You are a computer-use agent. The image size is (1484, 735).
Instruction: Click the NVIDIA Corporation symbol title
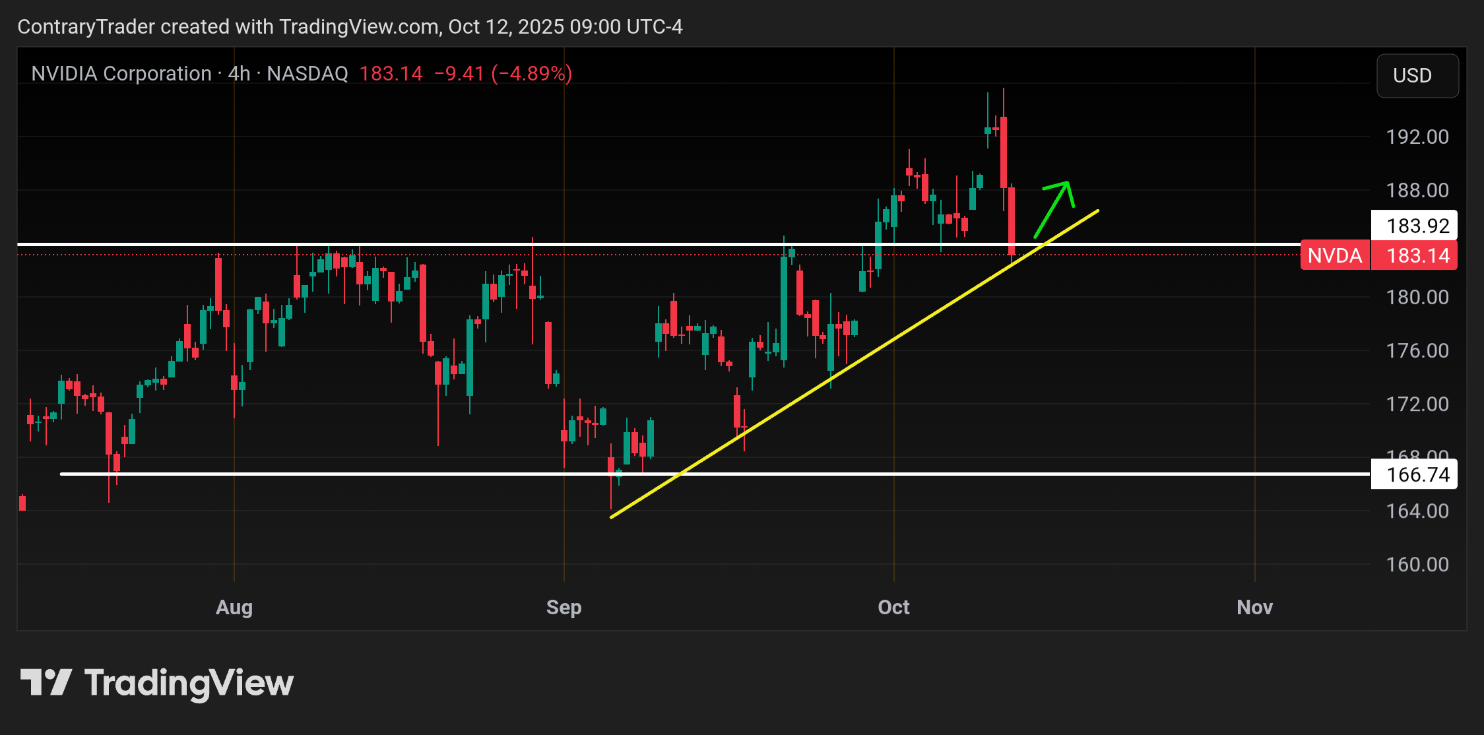click(x=121, y=73)
